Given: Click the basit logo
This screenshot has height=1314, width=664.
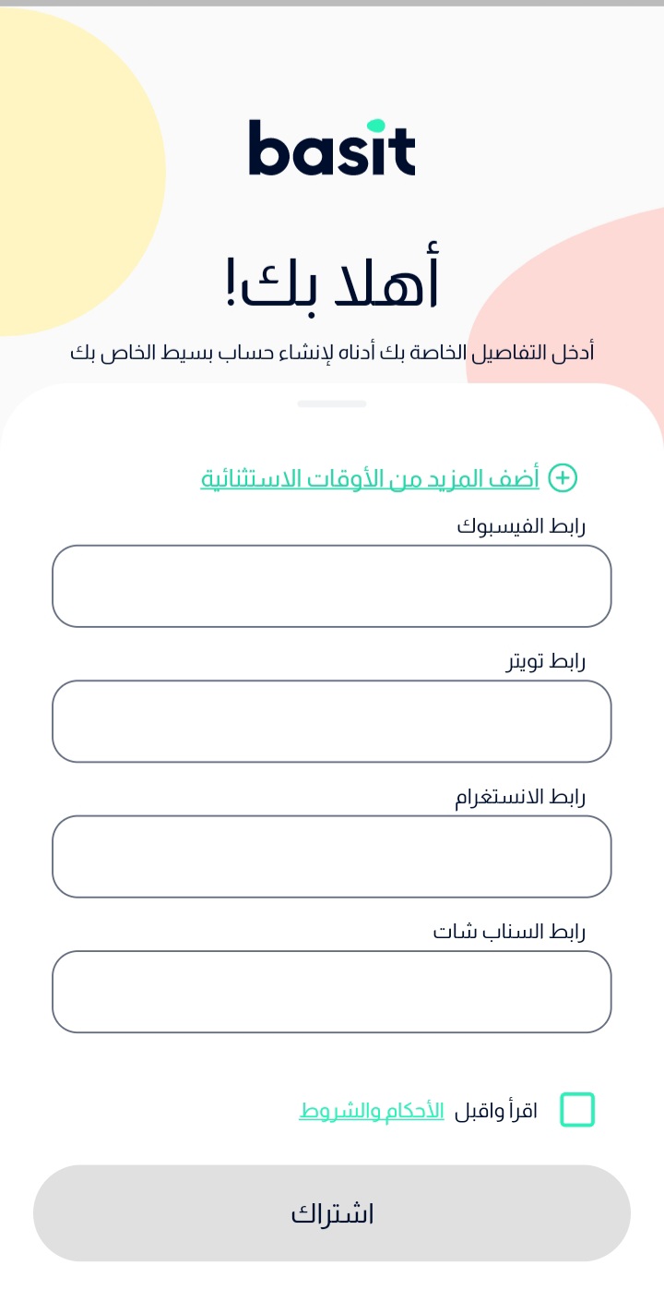Looking at the screenshot, I should coord(332,148).
